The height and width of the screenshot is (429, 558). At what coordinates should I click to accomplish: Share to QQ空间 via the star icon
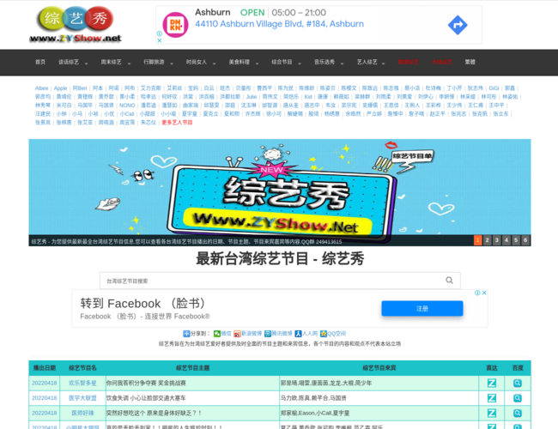pyautogui.click(x=323, y=334)
